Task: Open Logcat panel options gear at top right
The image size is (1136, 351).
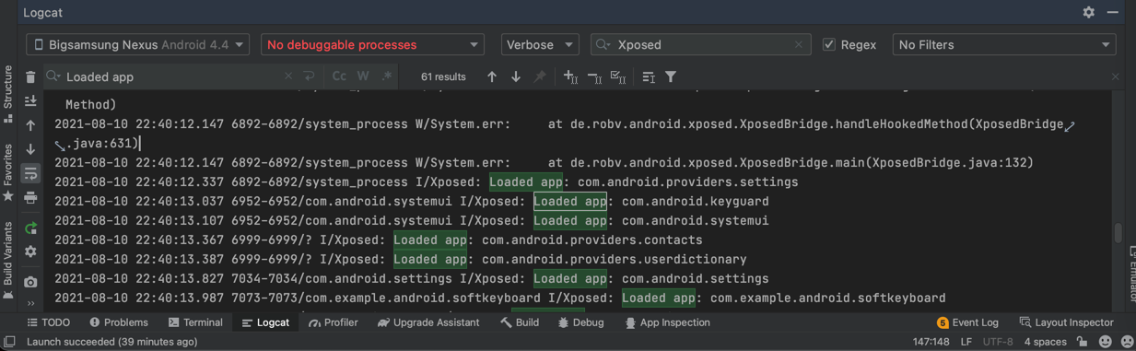Action: [x=1089, y=13]
